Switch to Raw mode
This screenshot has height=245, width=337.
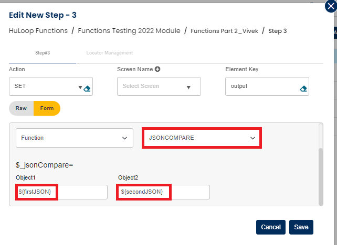(x=21, y=108)
